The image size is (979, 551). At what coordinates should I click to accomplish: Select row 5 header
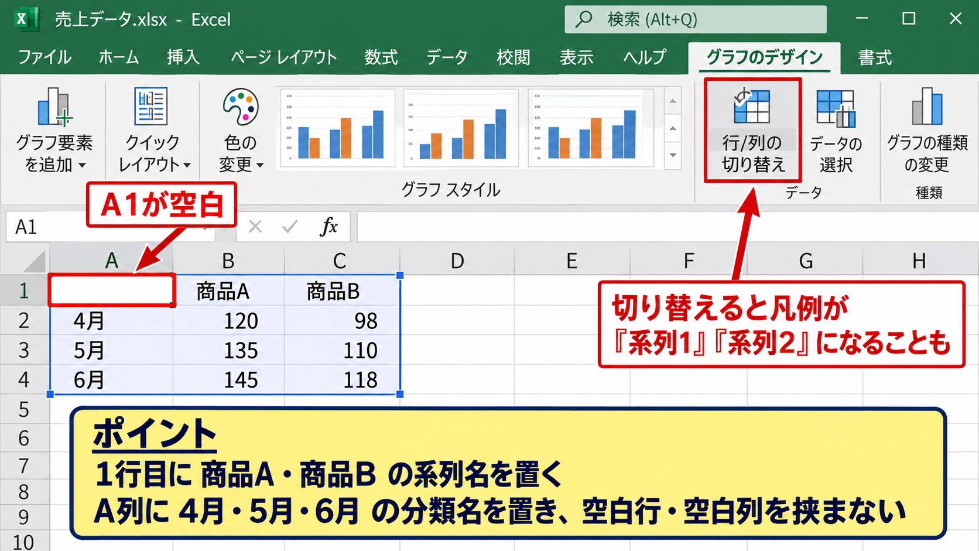[24, 409]
